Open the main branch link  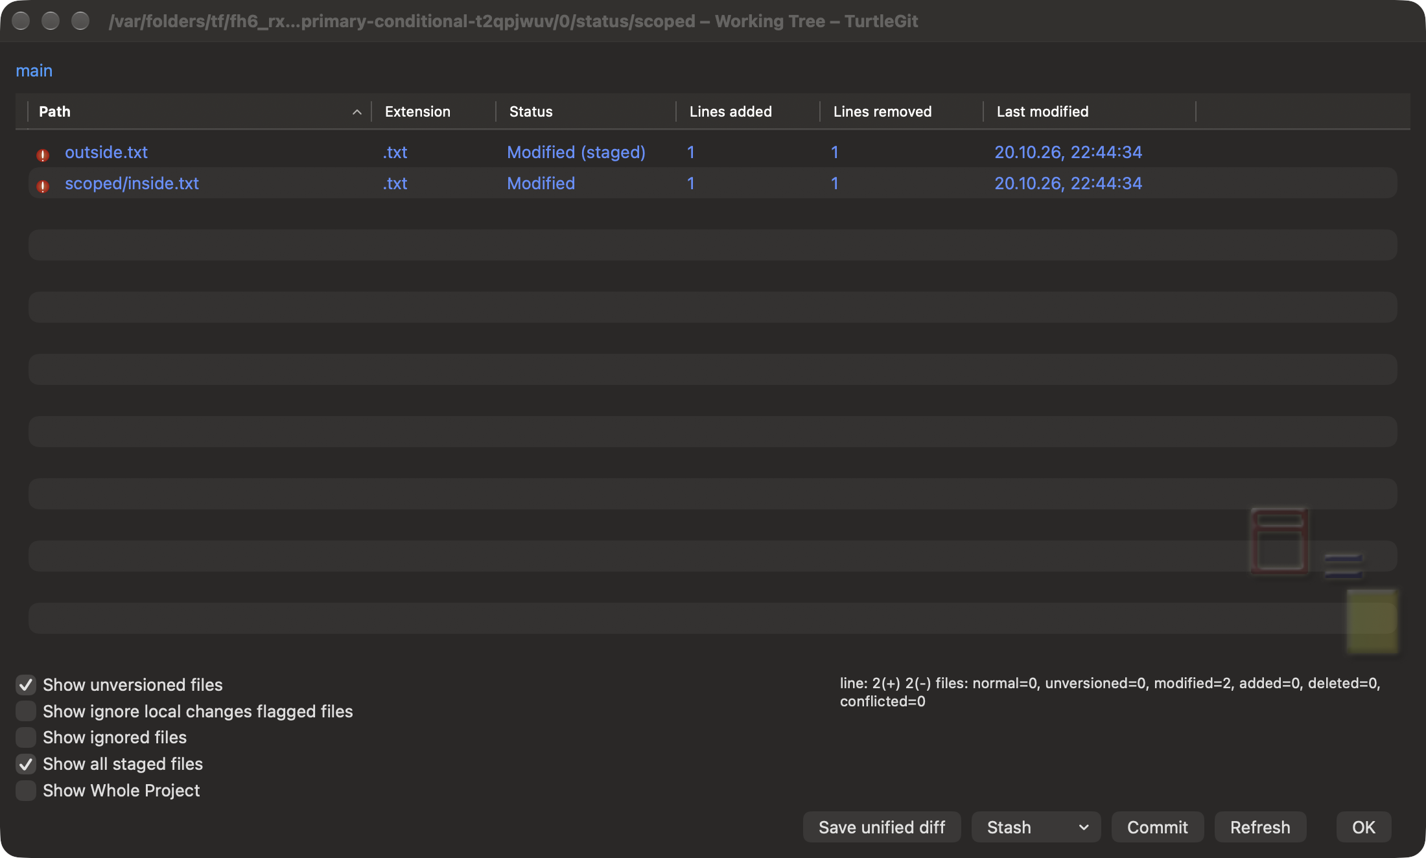34,71
